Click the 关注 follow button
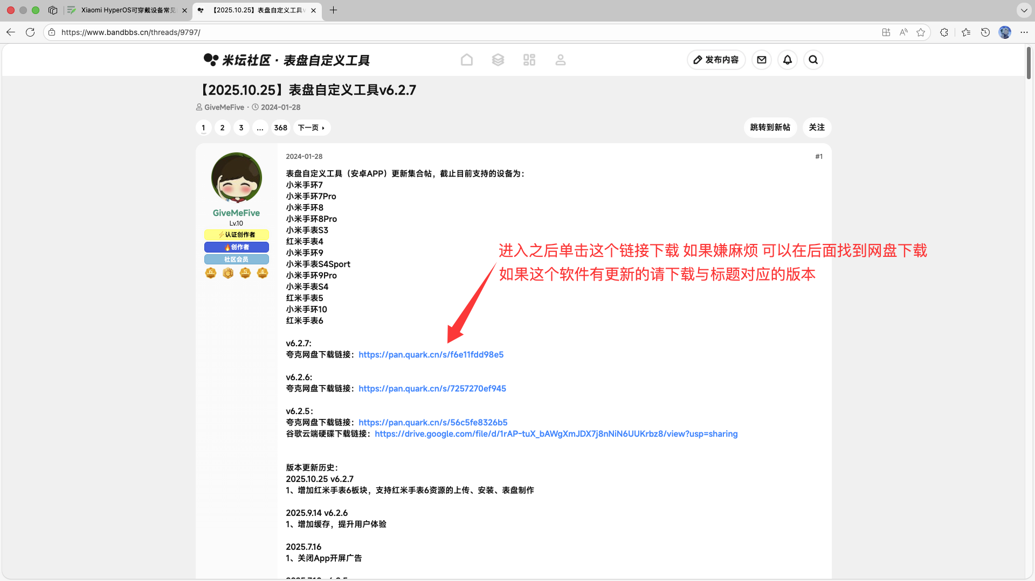Viewport: 1035px width, 581px height. pos(817,128)
